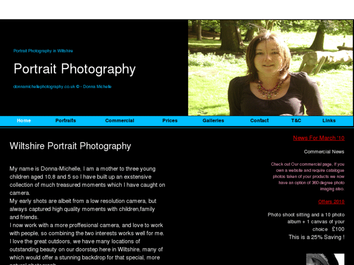Viewport: 354px width, 265px height.
Task: View the Prices page
Action: (x=170, y=121)
